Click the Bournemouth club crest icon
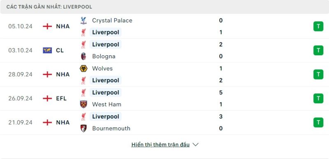 click(x=83, y=128)
